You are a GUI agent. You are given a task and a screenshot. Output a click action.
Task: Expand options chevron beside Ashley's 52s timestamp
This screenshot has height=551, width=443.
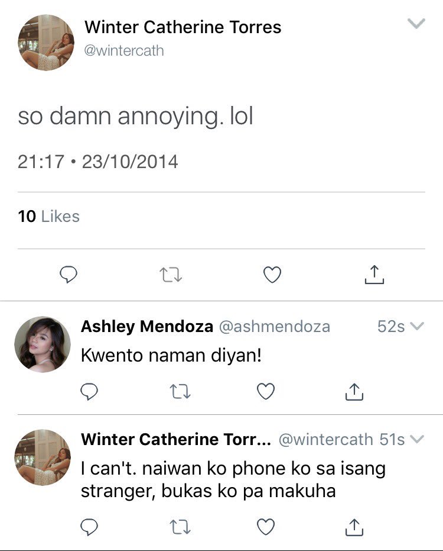tap(417, 326)
